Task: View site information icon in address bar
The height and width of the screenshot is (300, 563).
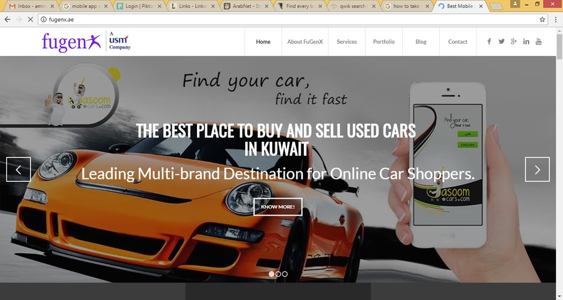Action: 43,19
